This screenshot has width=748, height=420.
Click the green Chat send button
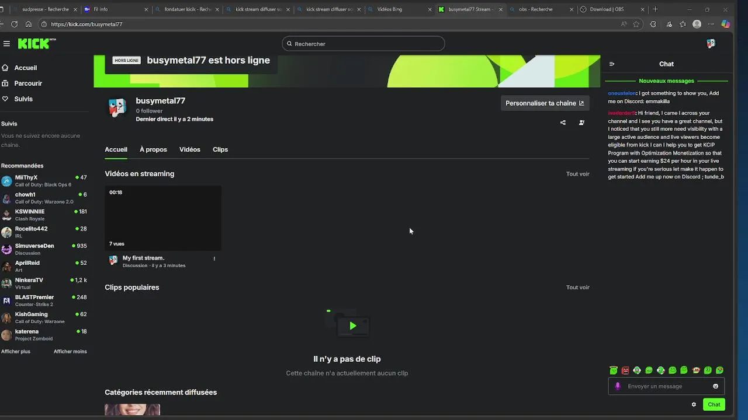(x=714, y=404)
